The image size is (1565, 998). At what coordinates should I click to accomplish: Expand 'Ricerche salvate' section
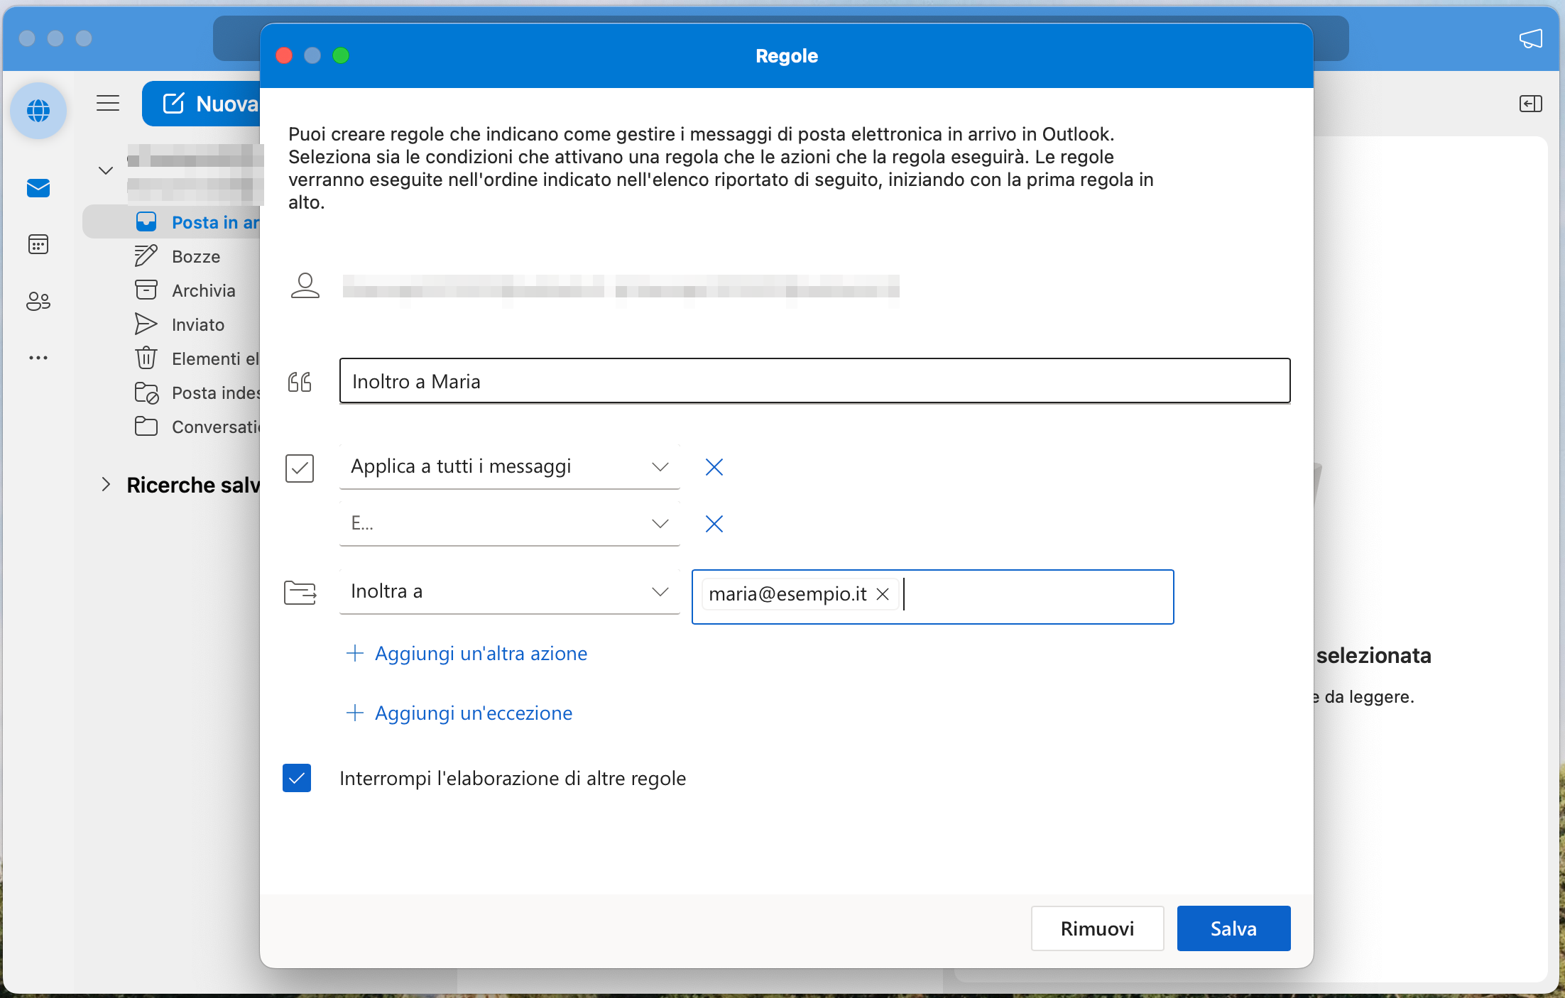click(106, 485)
